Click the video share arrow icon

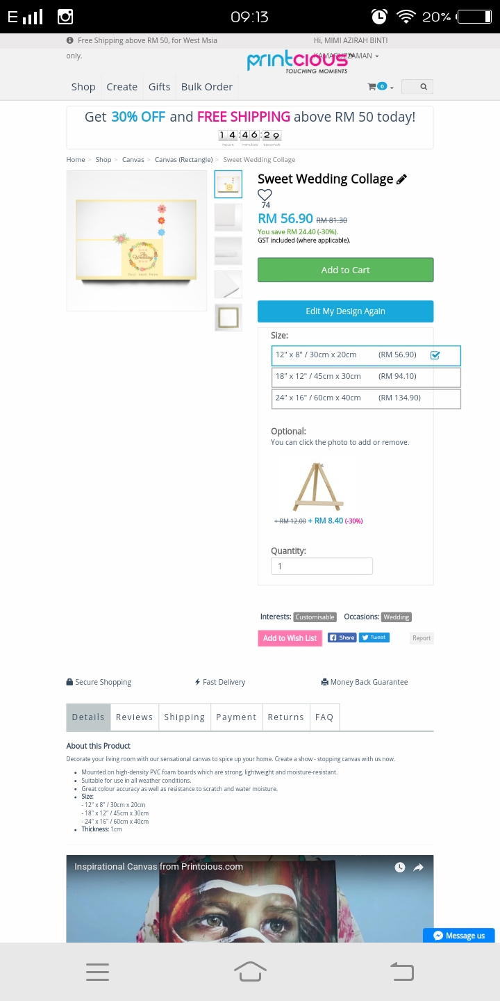[419, 868]
